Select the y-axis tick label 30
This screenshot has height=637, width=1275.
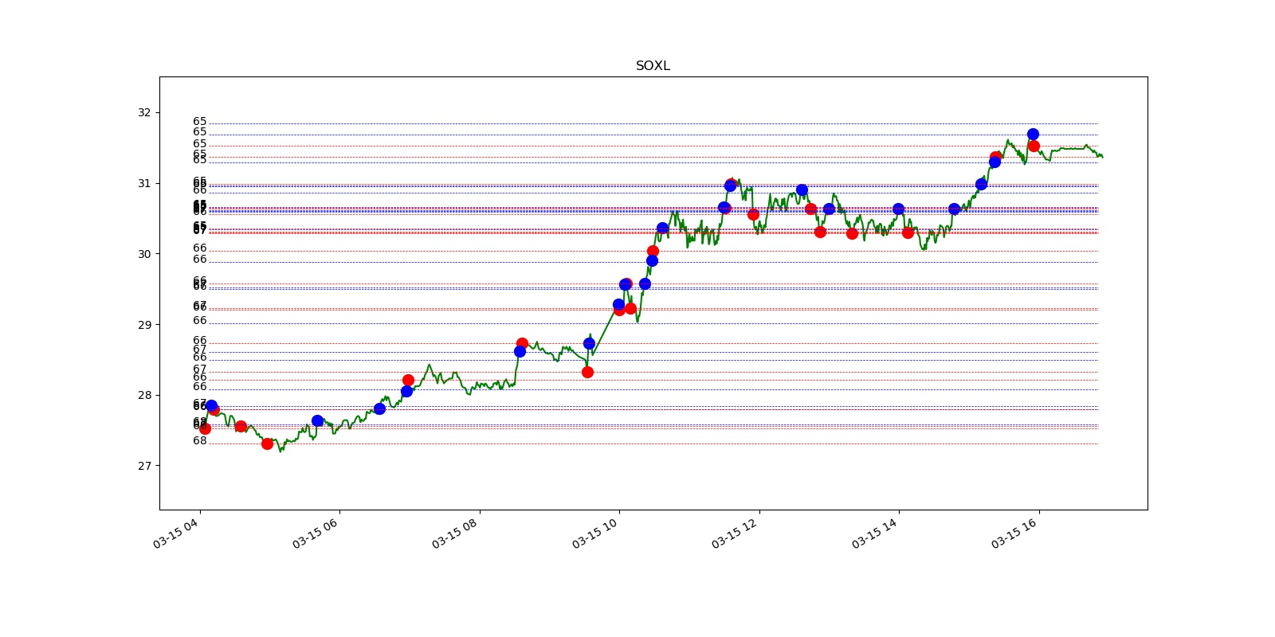point(144,254)
